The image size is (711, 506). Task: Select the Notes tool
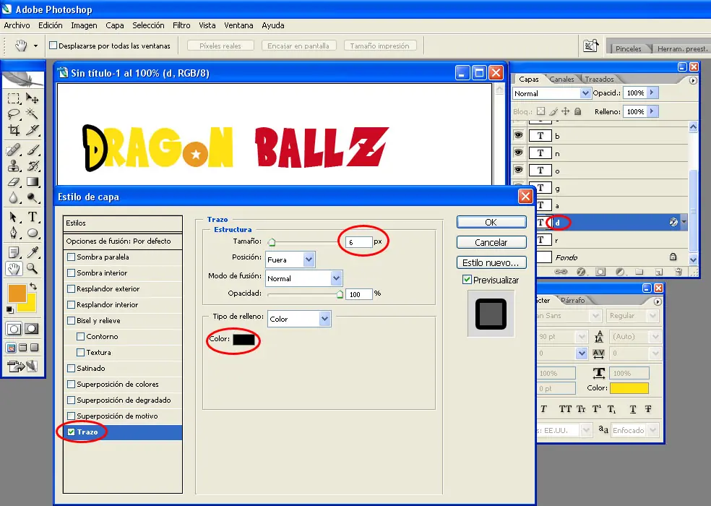[x=14, y=252]
